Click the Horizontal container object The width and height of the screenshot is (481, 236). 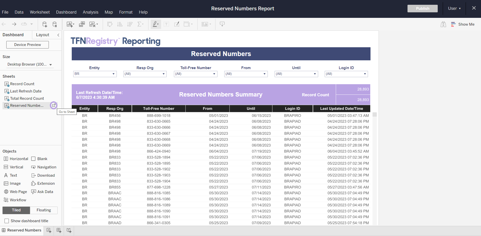(x=16, y=159)
